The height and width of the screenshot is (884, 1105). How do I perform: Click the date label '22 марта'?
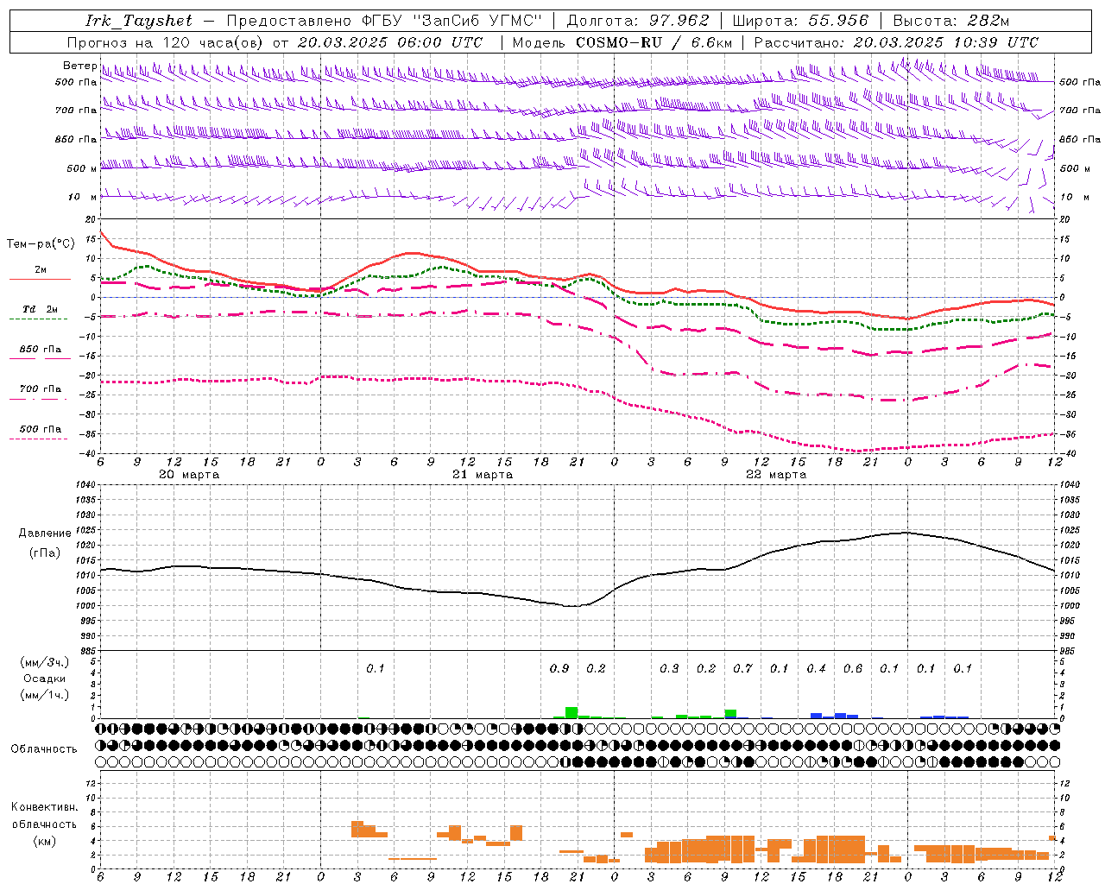pos(776,475)
